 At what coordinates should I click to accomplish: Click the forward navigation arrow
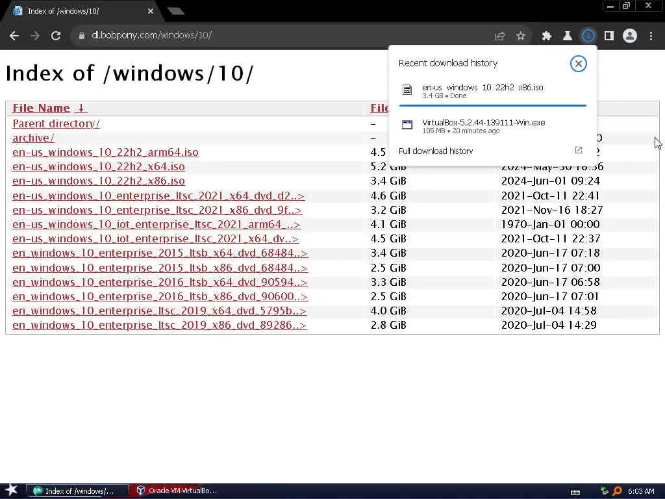(x=35, y=36)
